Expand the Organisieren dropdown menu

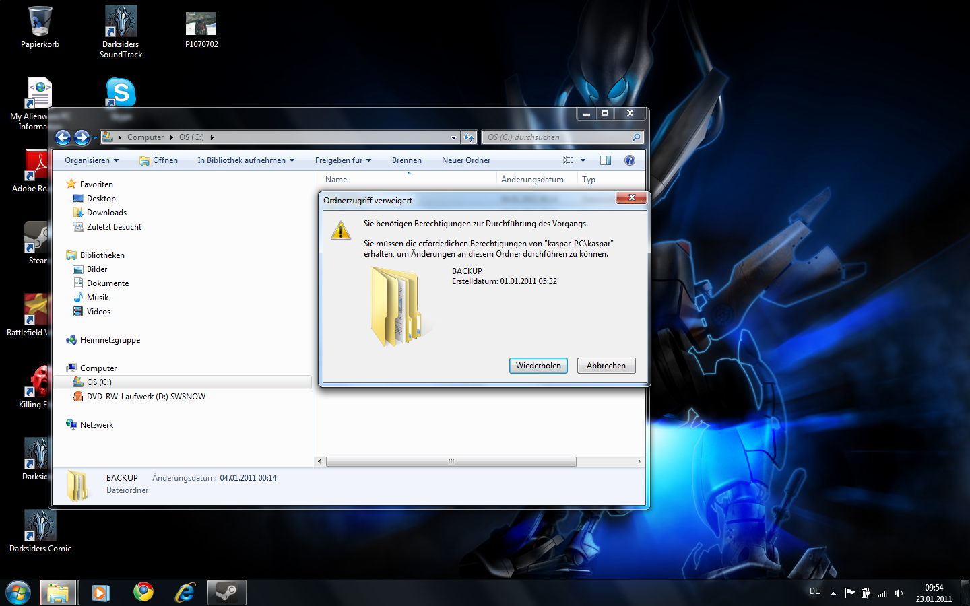[92, 160]
